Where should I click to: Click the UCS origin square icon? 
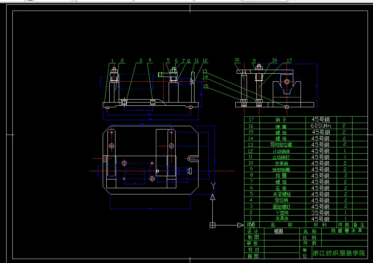pos(212,225)
